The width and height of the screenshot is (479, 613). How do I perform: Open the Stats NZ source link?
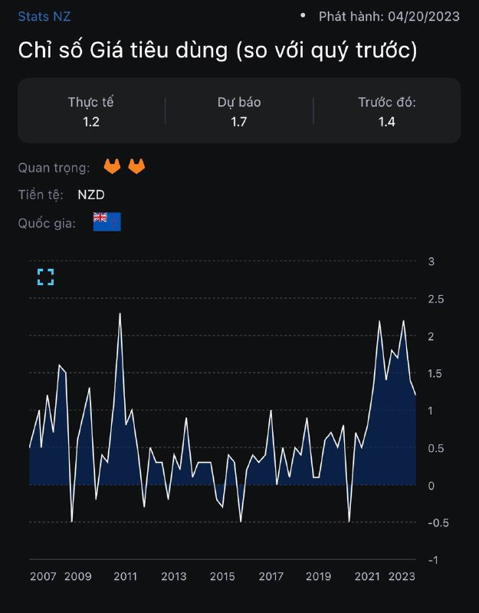tap(44, 16)
